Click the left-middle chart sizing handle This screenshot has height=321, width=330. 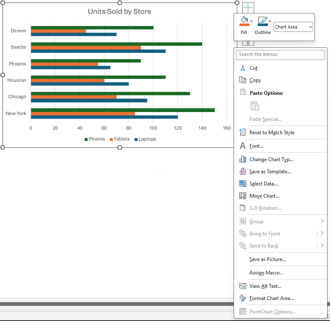click(3, 75)
